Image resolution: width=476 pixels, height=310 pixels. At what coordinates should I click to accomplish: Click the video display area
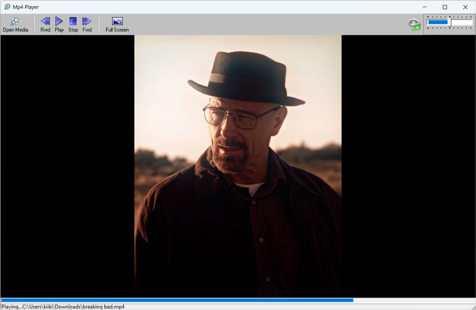tap(237, 166)
